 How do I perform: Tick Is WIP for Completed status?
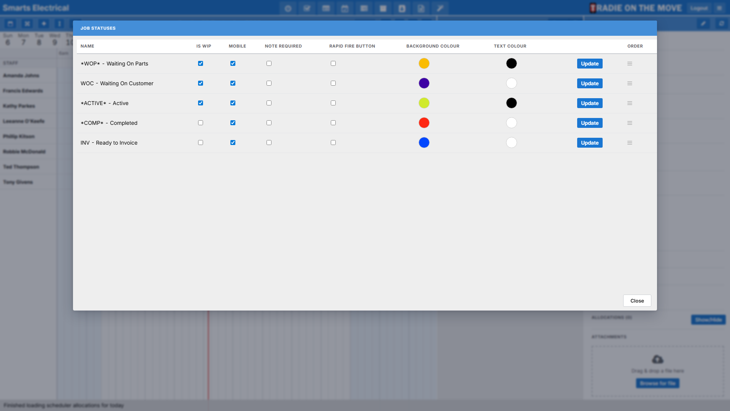click(x=200, y=123)
